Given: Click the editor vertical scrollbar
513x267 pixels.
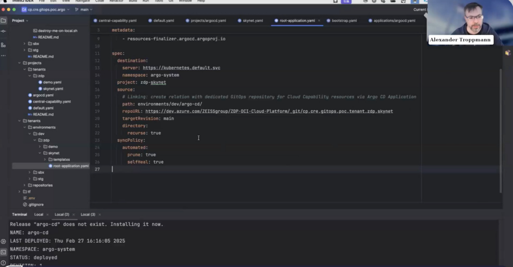Looking at the screenshot, I should coord(500,130).
